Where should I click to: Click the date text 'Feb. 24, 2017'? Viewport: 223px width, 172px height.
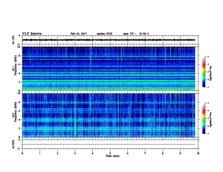pos(79,34)
